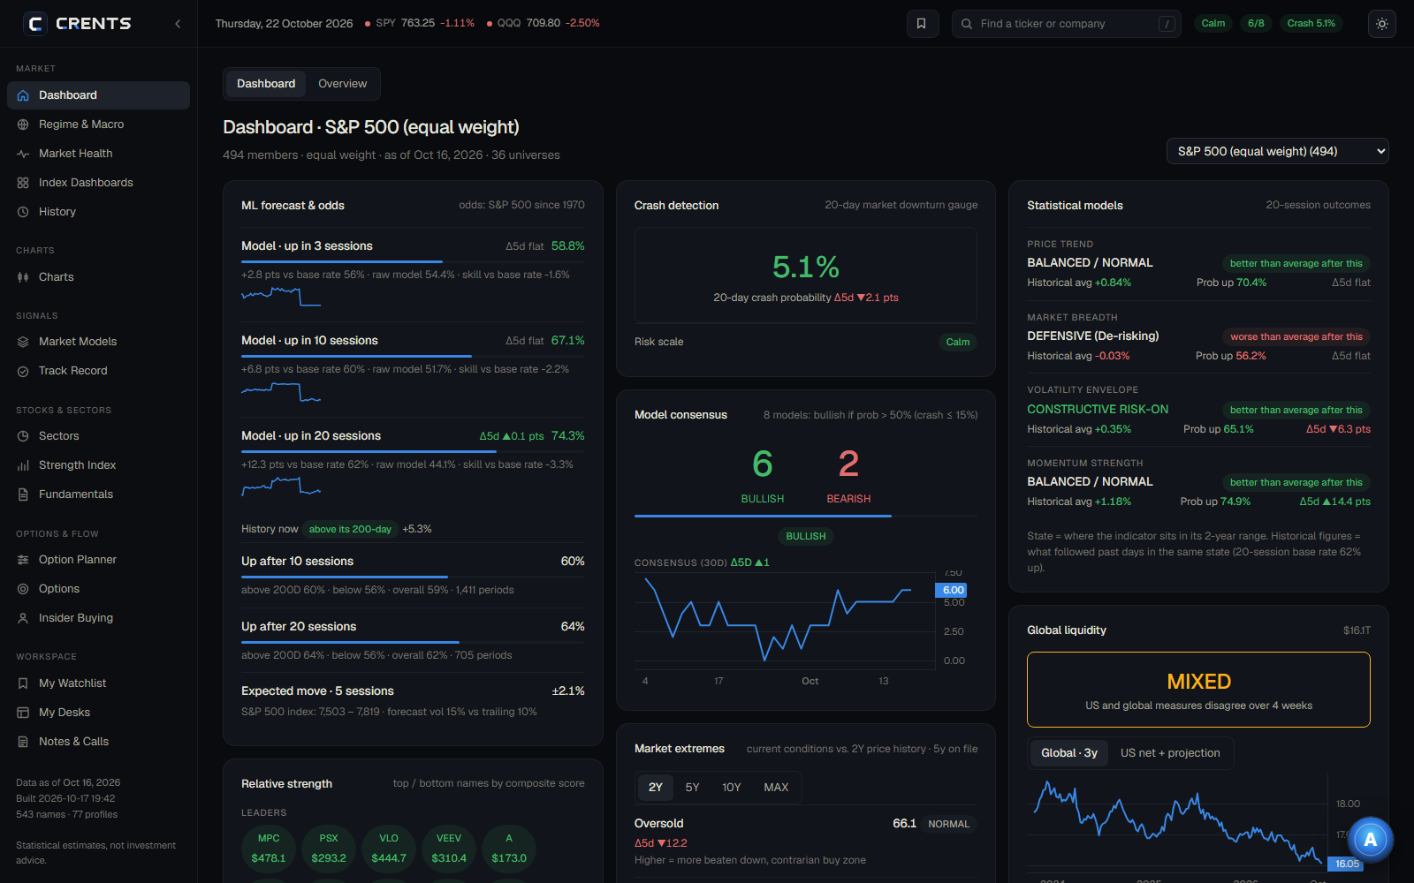The height and width of the screenshot is (883, 1414).
Task: Click the 6/8 consensus pill in header
Action: (1256, 24)
